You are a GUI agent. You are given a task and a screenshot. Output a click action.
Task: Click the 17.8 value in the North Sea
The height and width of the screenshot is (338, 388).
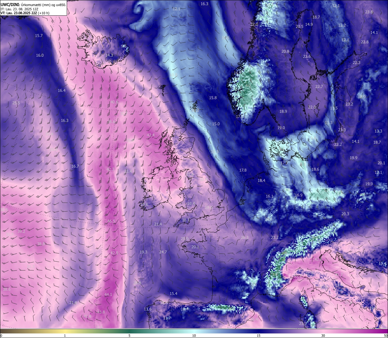[x=243, y=170]
